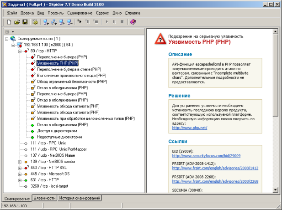The image size is (282, 210).
Task: Switch to the История сканирований tab
Action: [x=80, y=198]
